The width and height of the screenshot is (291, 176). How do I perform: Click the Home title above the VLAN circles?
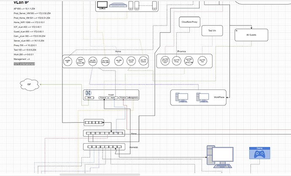point(118,51)
